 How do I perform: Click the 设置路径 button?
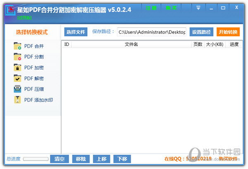tap(201, 32)
